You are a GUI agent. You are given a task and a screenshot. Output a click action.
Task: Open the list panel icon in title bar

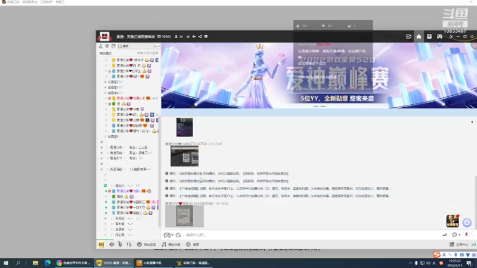point(429,36)
